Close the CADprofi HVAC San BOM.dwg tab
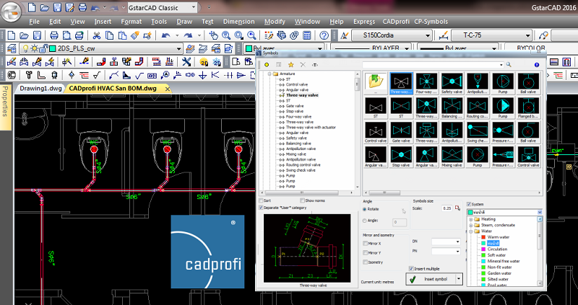This screenshot has height=305, width=578. 168,89
